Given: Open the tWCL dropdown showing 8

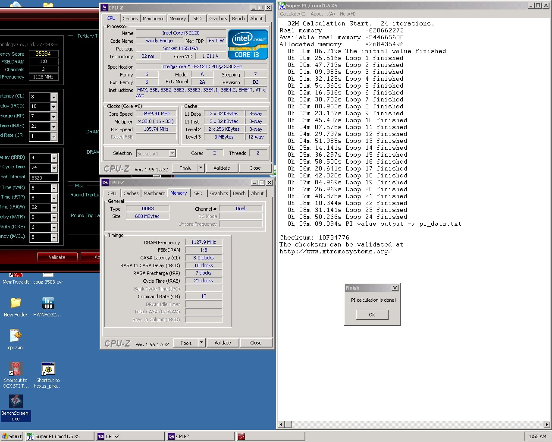Looking at the screenshot, I should pyautogui.click(x=54, y=237).
